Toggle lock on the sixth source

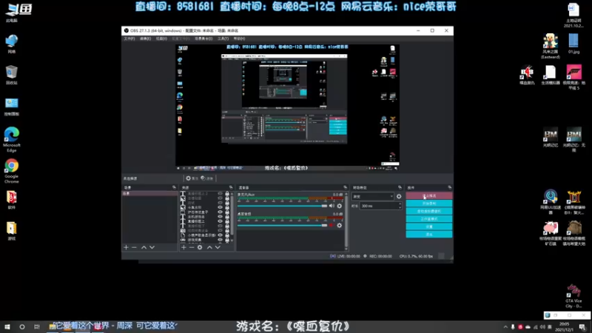point(227,217)
